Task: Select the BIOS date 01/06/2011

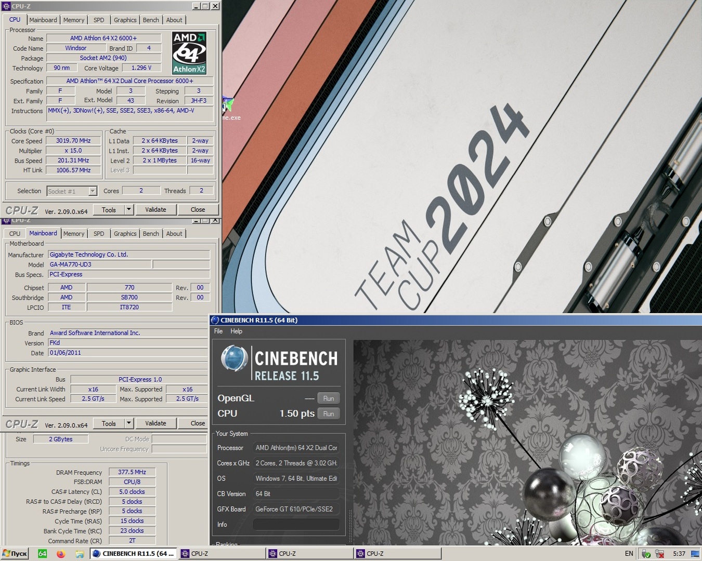Action: 129,353
